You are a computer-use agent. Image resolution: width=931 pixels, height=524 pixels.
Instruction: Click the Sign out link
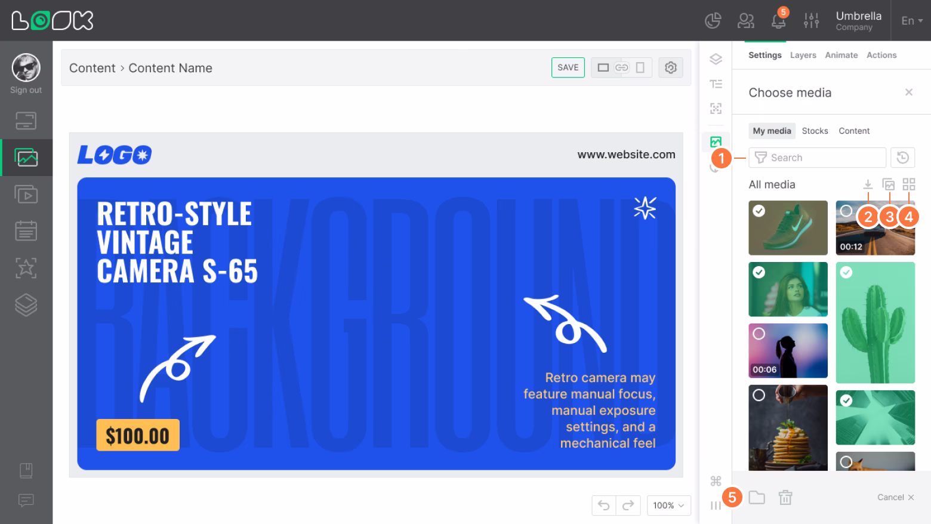click(x=26, y=90)
